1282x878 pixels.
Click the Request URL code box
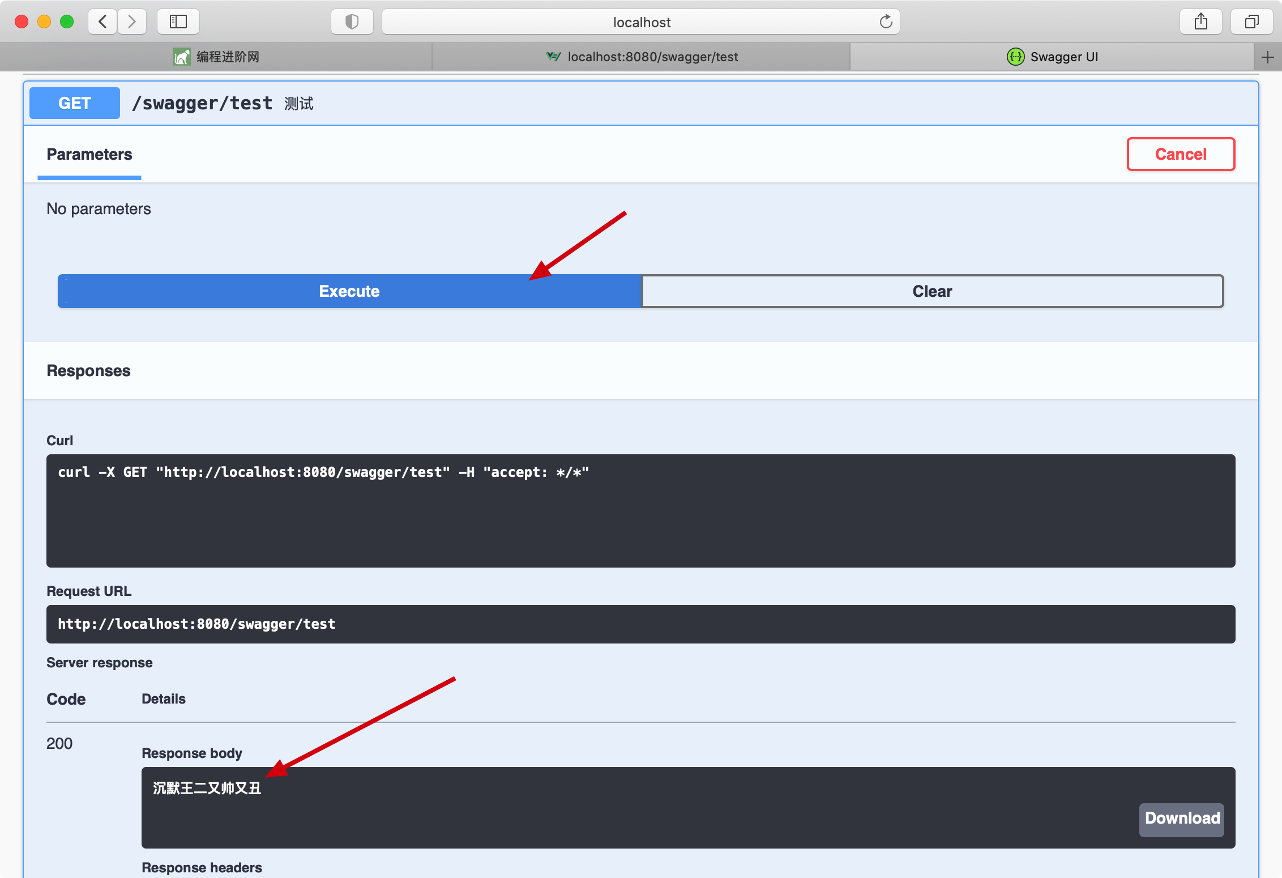pyautogui.click(x=640, y=624)
